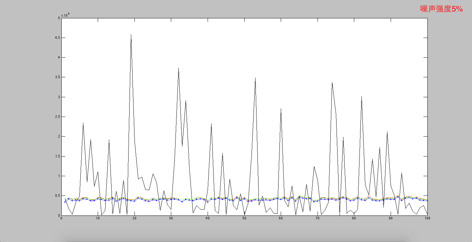This screenshot has width=472, height=242.
Task: Pick the black line peak near x=32
Action: [x=178, y=68]
